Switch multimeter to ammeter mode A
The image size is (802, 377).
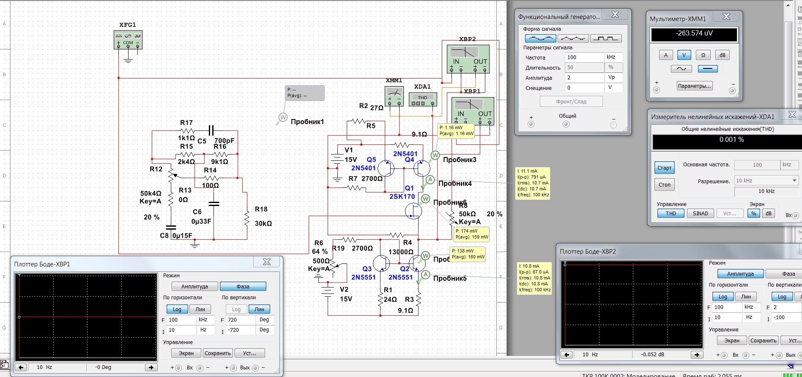click(x=666, y=55)
